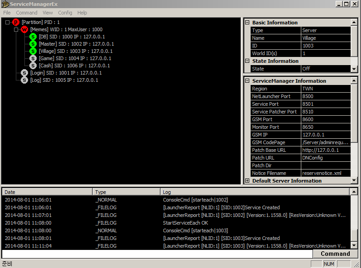Screen dimensions: 361x268
Task: Click the green Village service icon
Action: 33,51
